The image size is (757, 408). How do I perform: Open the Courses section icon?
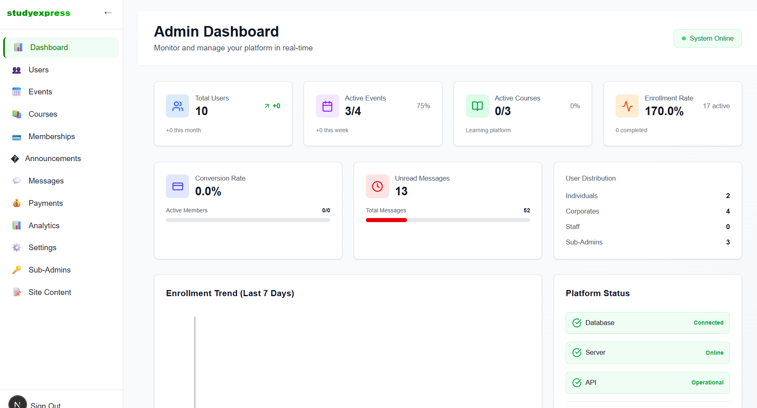pyautogui.click(x=16, y=114)
